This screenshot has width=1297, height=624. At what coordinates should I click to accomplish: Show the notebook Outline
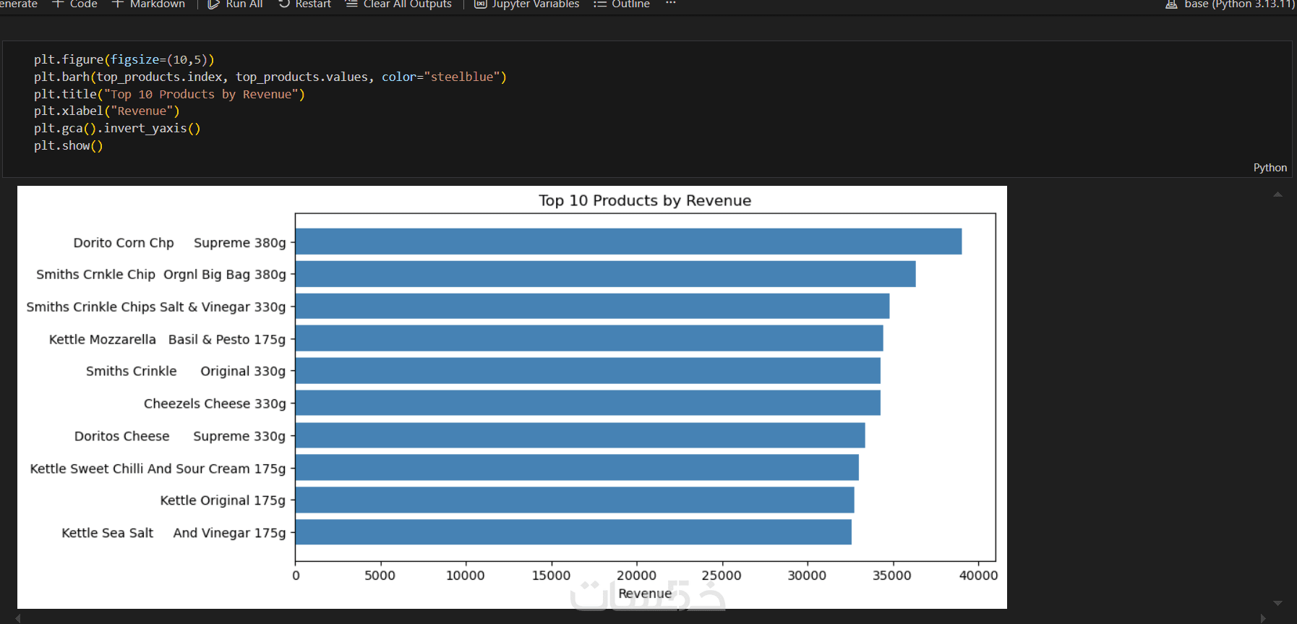coord(622,4)
